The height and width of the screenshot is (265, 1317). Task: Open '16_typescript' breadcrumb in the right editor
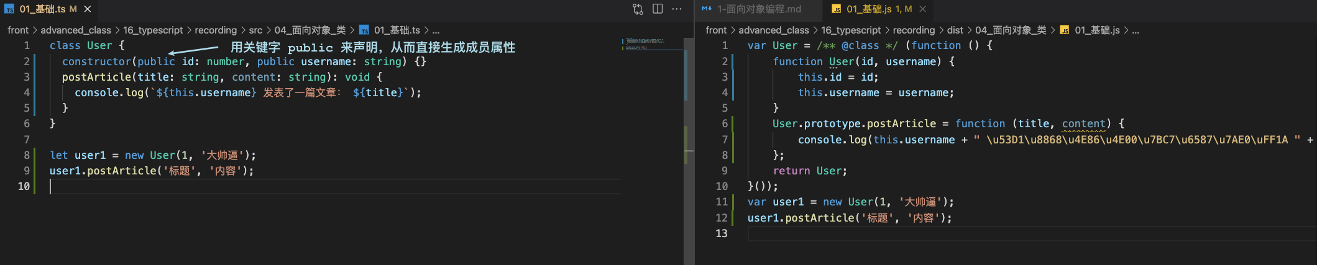point(851,30)
